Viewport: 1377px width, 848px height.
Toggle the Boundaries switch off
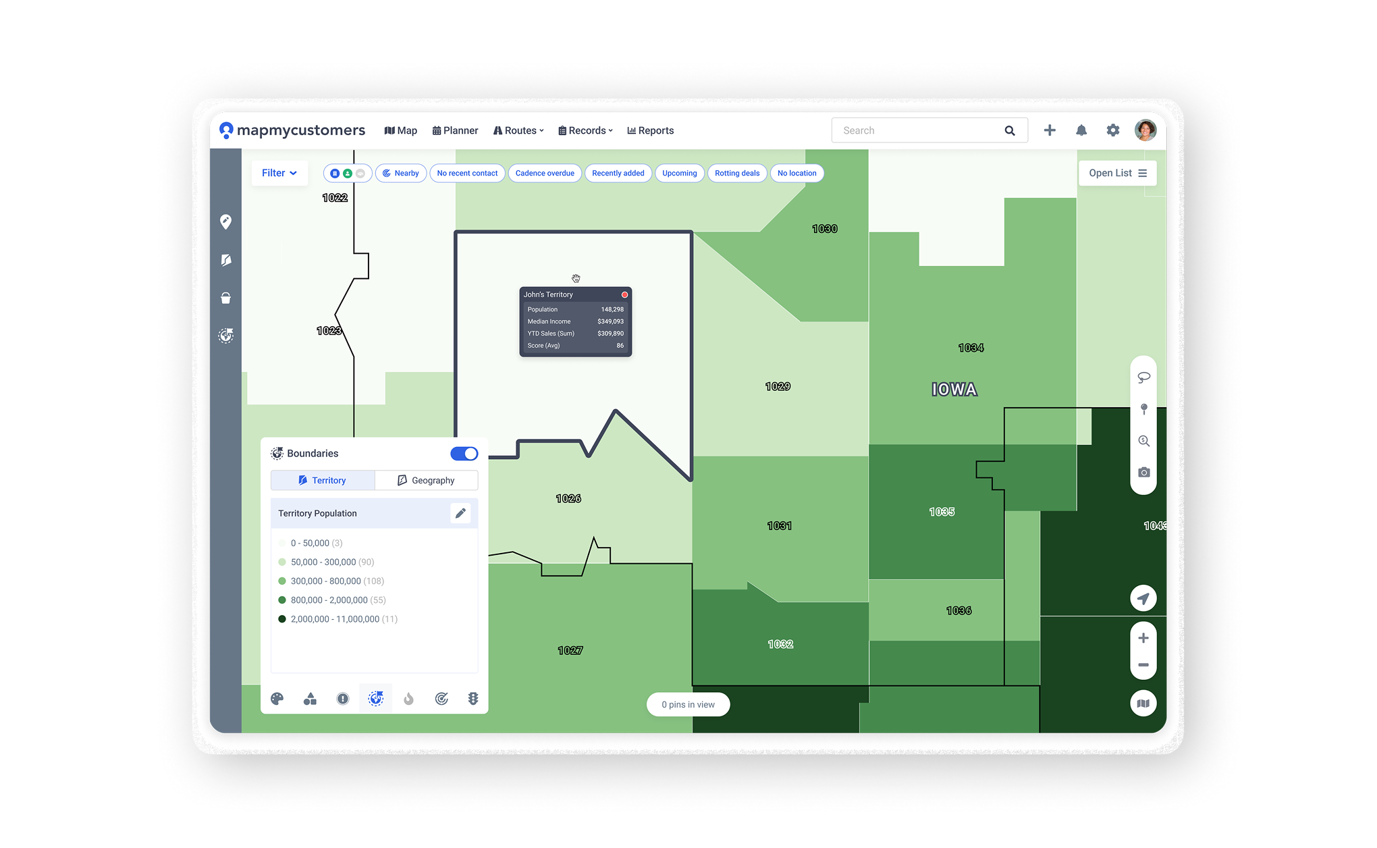click(464, 454)
